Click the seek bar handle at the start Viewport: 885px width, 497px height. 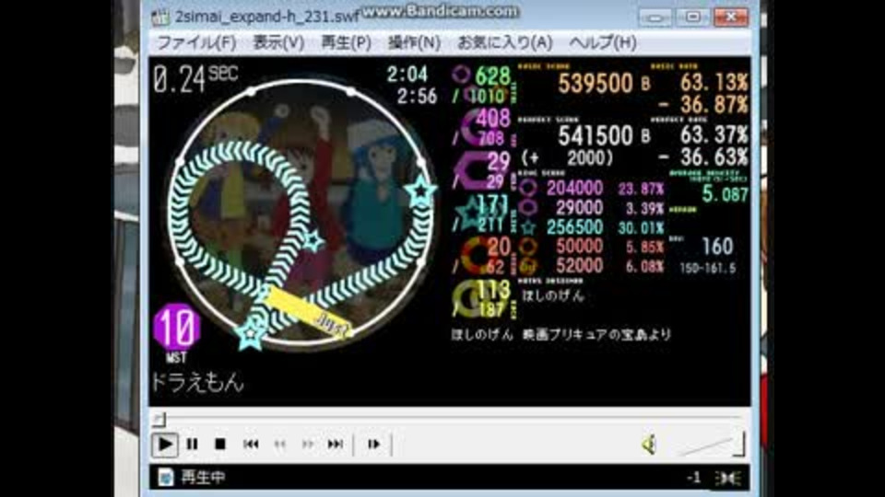(159, 420)
